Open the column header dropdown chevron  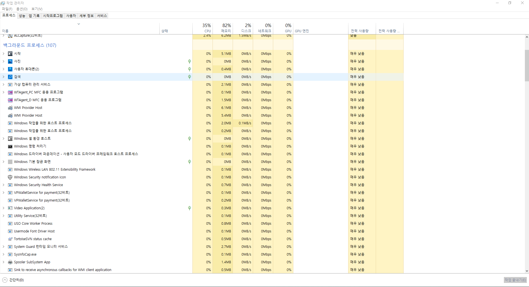79,24
